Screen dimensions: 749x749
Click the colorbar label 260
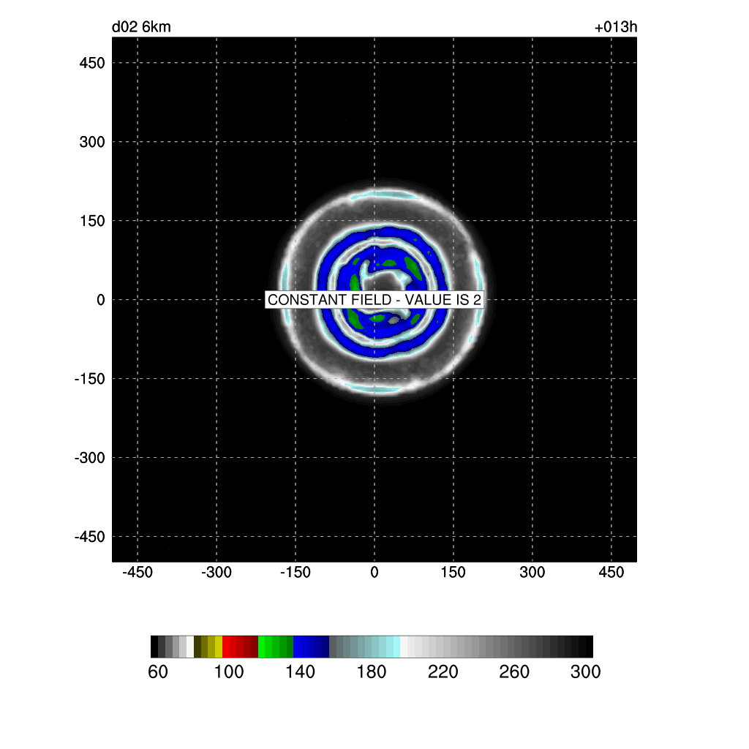click(x=514, y=672)
